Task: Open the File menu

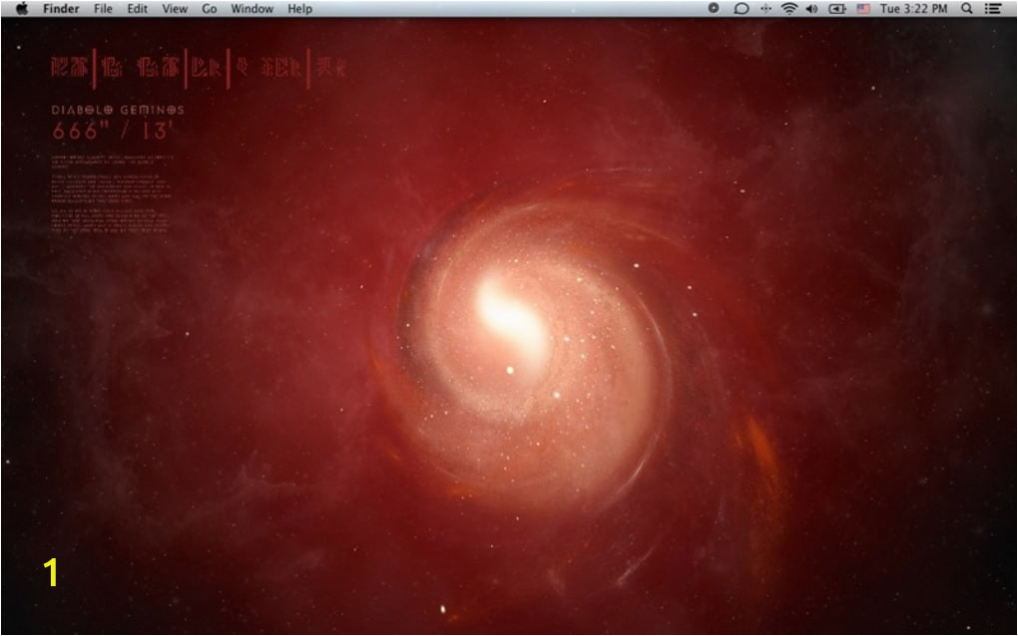Action: click(x=103, y=8)
